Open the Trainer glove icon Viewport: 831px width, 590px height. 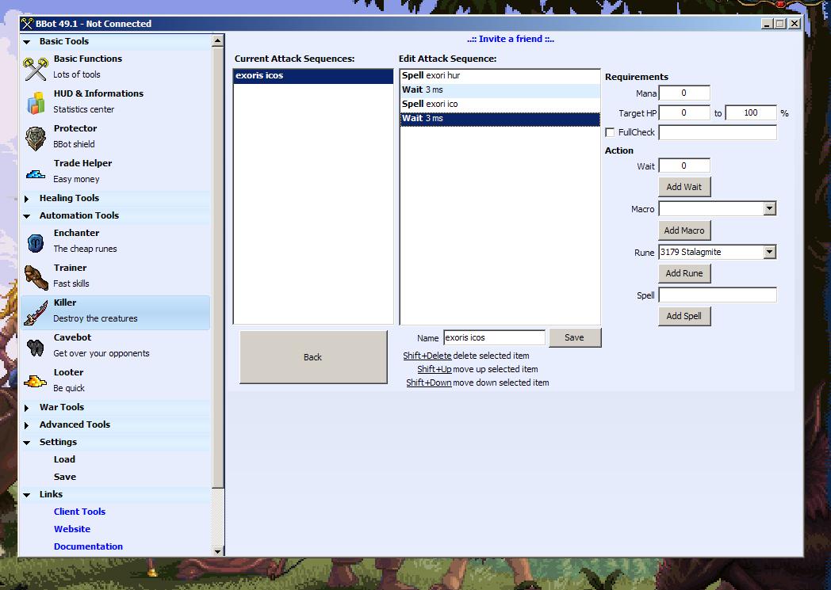36,276
